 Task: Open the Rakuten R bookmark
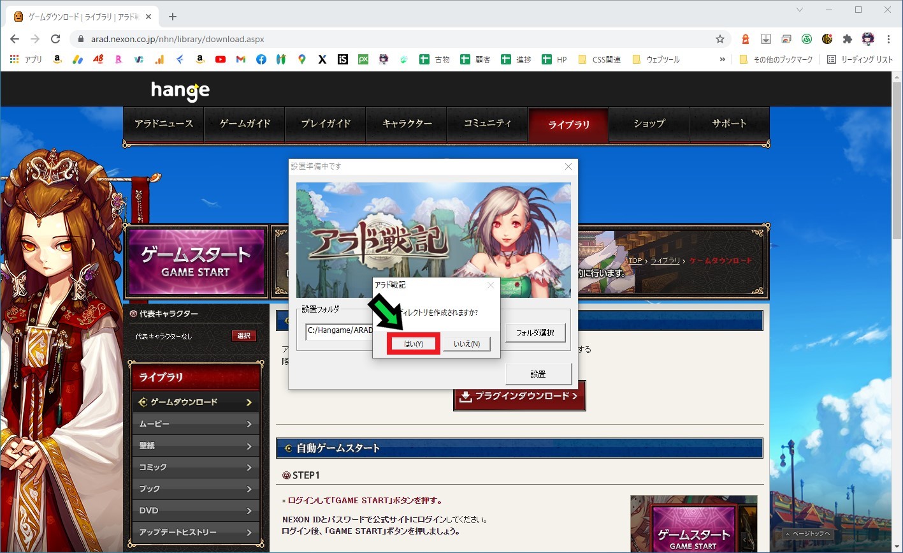[119, 59]
